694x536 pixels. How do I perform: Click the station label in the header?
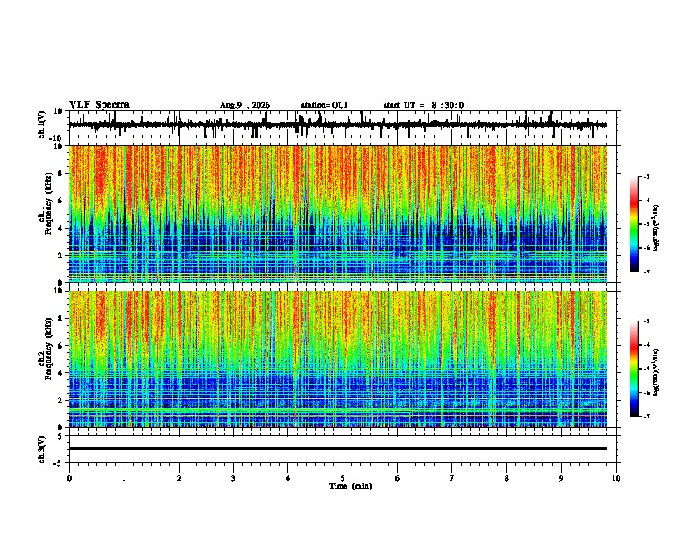(x=324, y=105)
